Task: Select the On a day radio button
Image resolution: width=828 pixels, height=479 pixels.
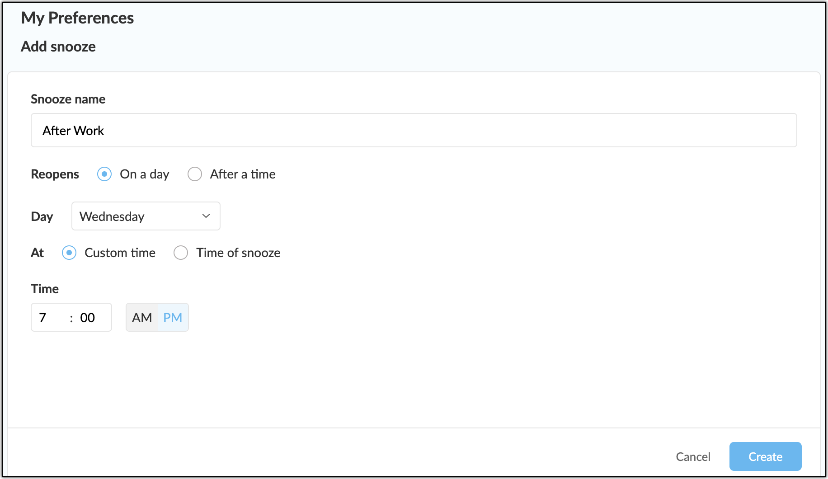Action: pos(104,174)
